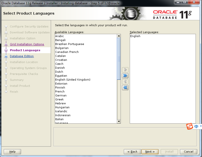Select Danish in Available Languages
Viewport: 202px width, 157px height.
86,68
